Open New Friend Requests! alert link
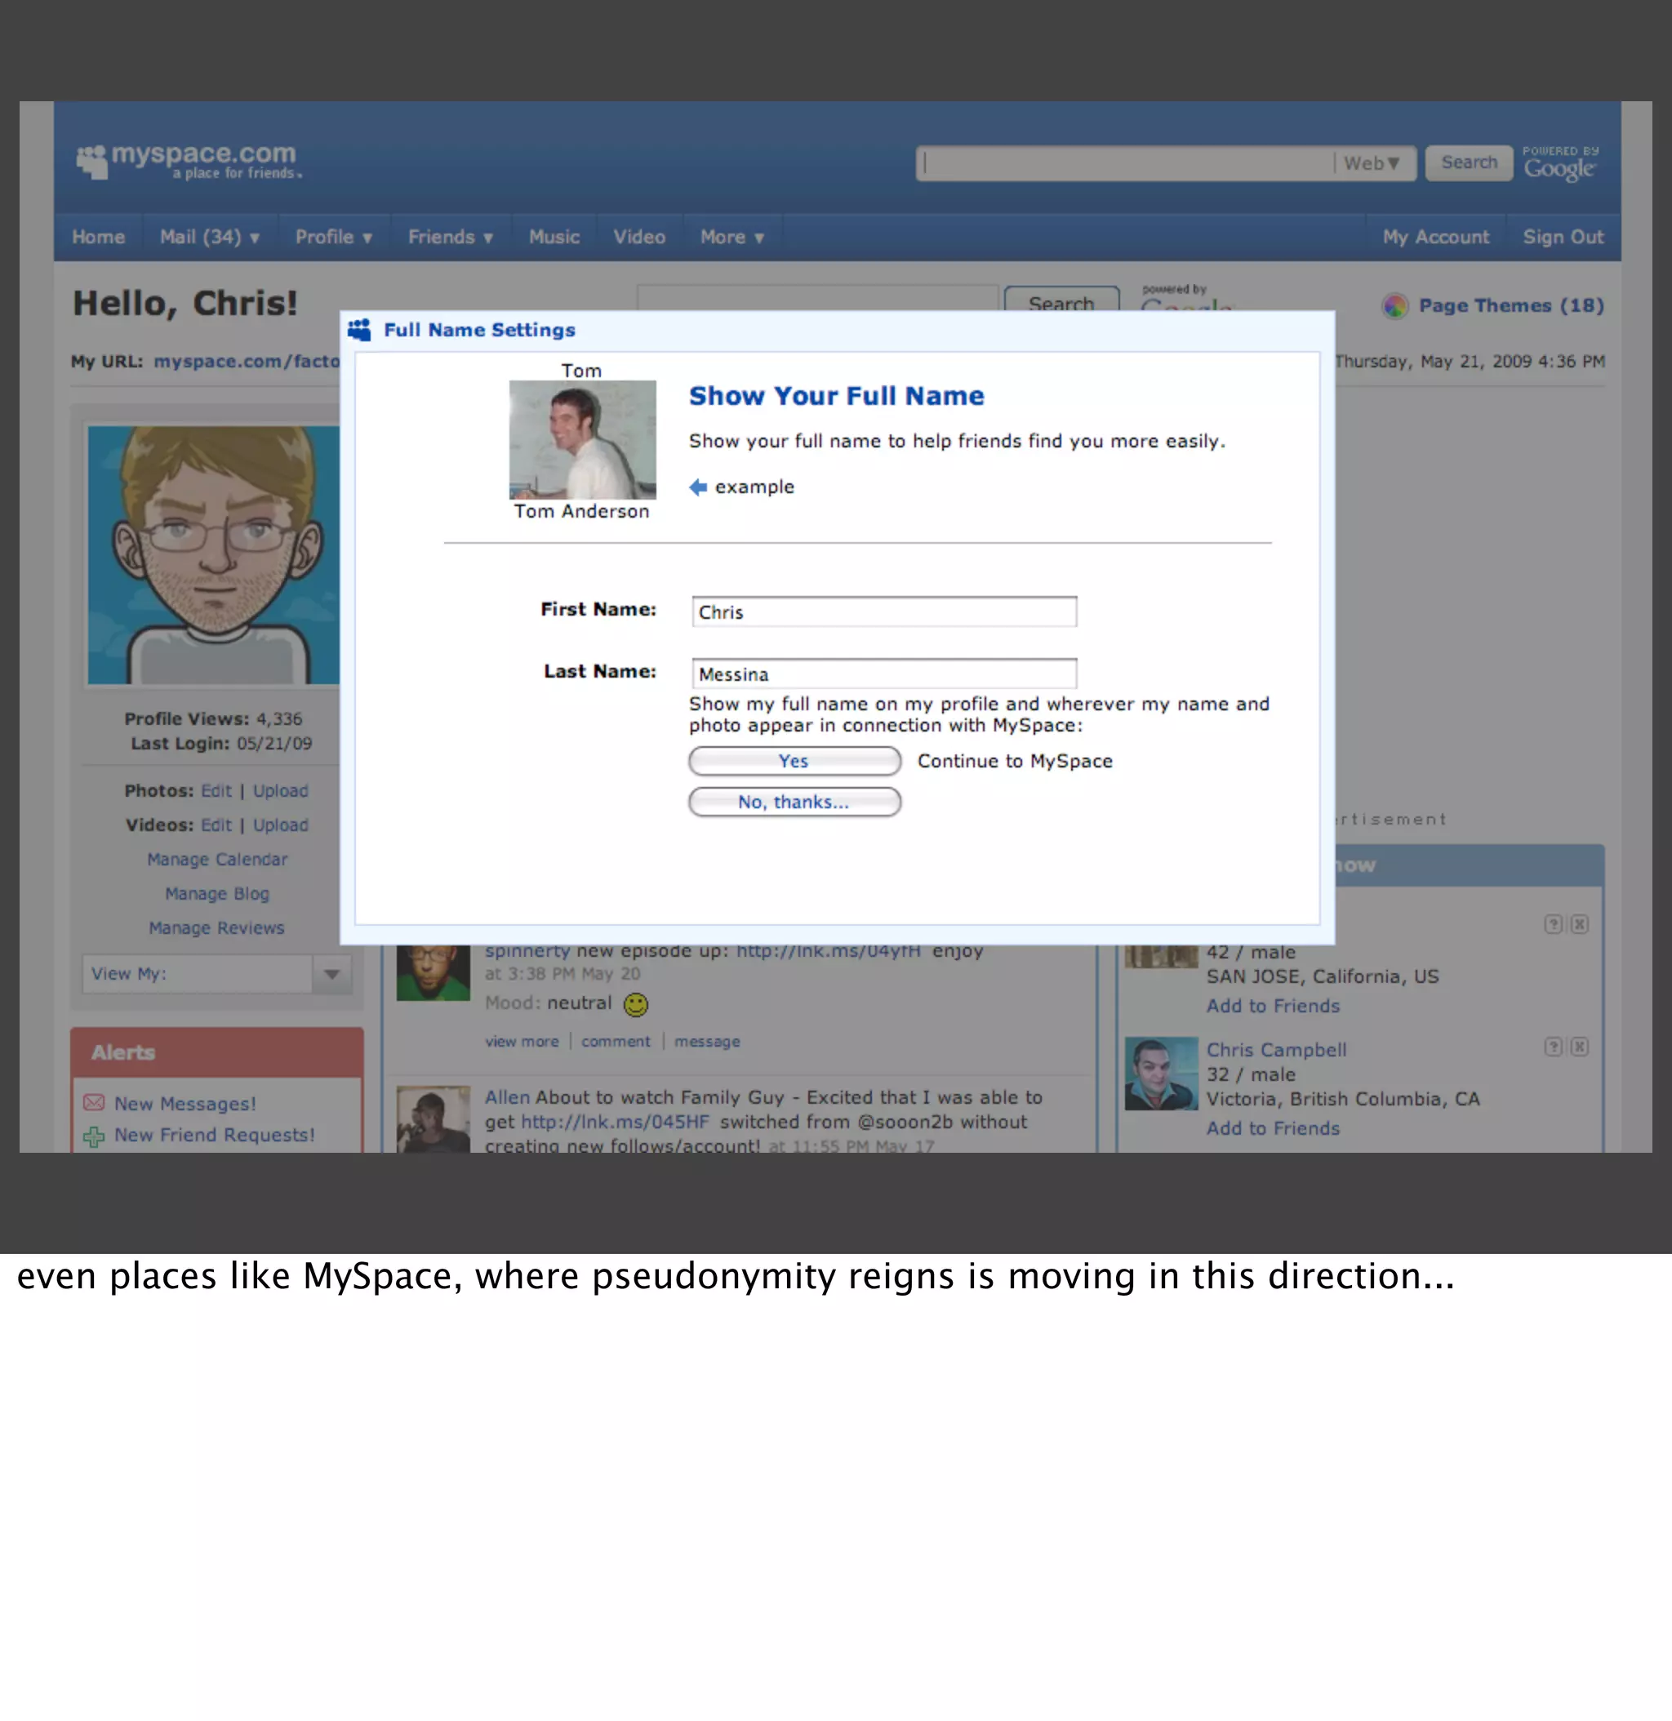The height and width of the screenshot is (1721, 1672). (x=214, y=1136)
